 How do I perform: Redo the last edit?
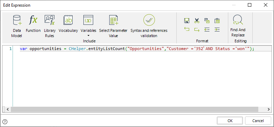(197, 29)
